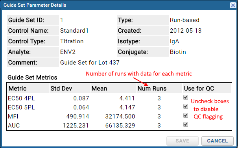Click the Metric column header
The height and width of the screenshot is (148, 238).
click(x=28, y=88)
